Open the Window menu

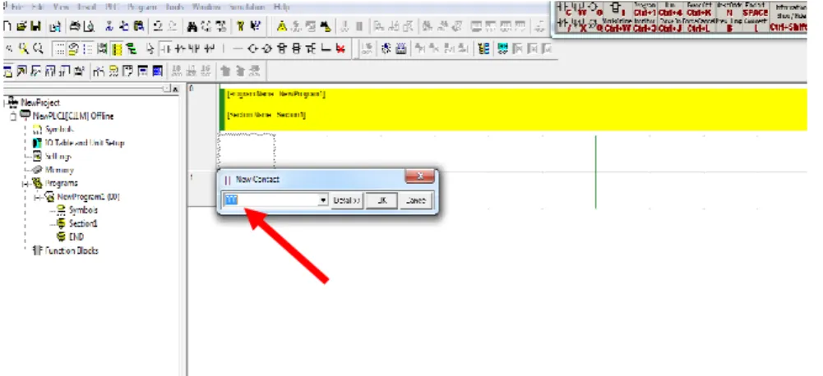(206, 7)
